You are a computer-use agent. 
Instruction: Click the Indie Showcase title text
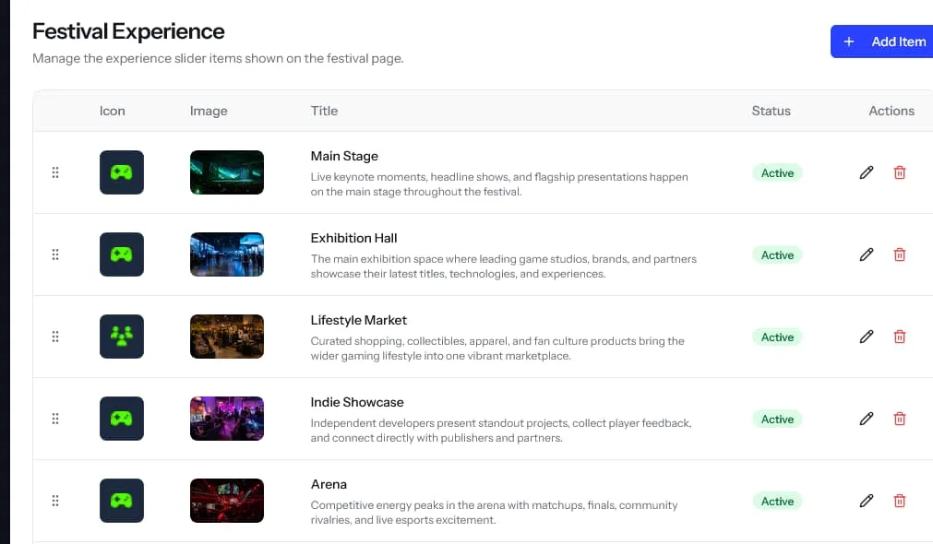(x=357, y=402)
